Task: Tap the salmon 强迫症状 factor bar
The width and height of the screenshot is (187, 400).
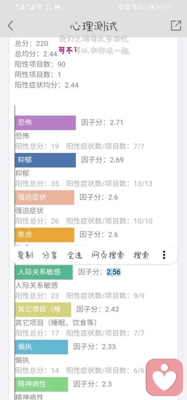Action: pos(44,197)
